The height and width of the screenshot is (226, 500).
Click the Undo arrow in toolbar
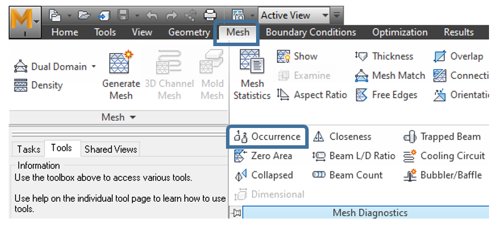coord(152,15)
